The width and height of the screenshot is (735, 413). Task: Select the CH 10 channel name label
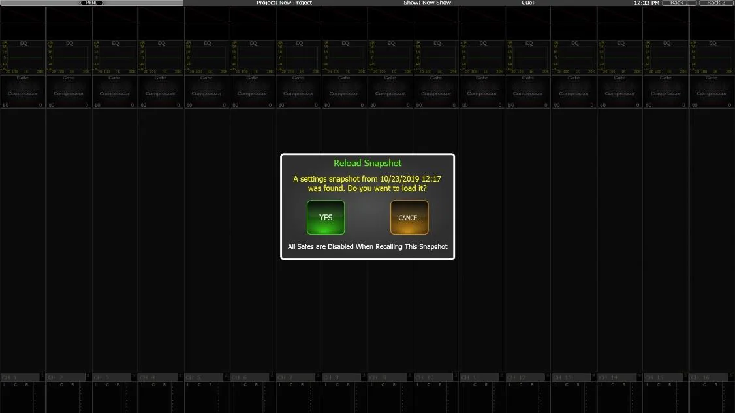433,377
